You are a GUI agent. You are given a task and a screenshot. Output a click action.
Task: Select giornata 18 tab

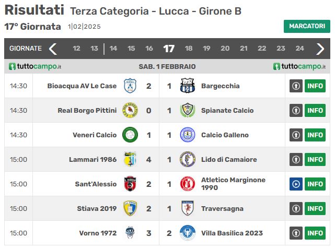189,49
